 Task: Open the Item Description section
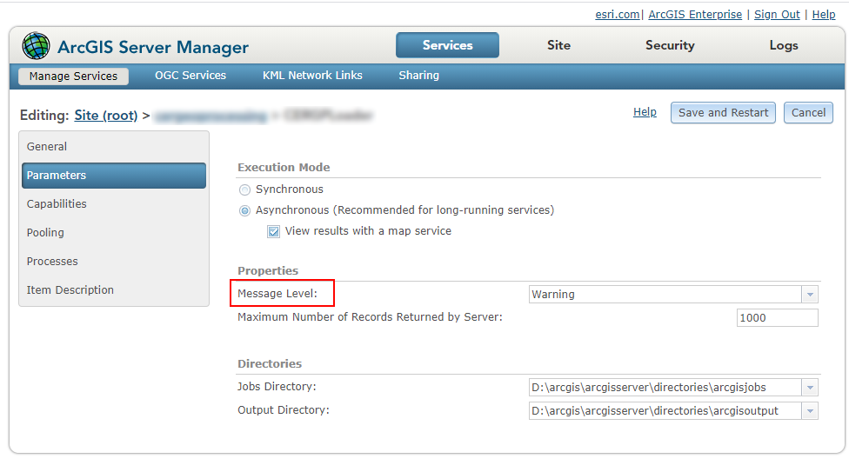point(114,290)
